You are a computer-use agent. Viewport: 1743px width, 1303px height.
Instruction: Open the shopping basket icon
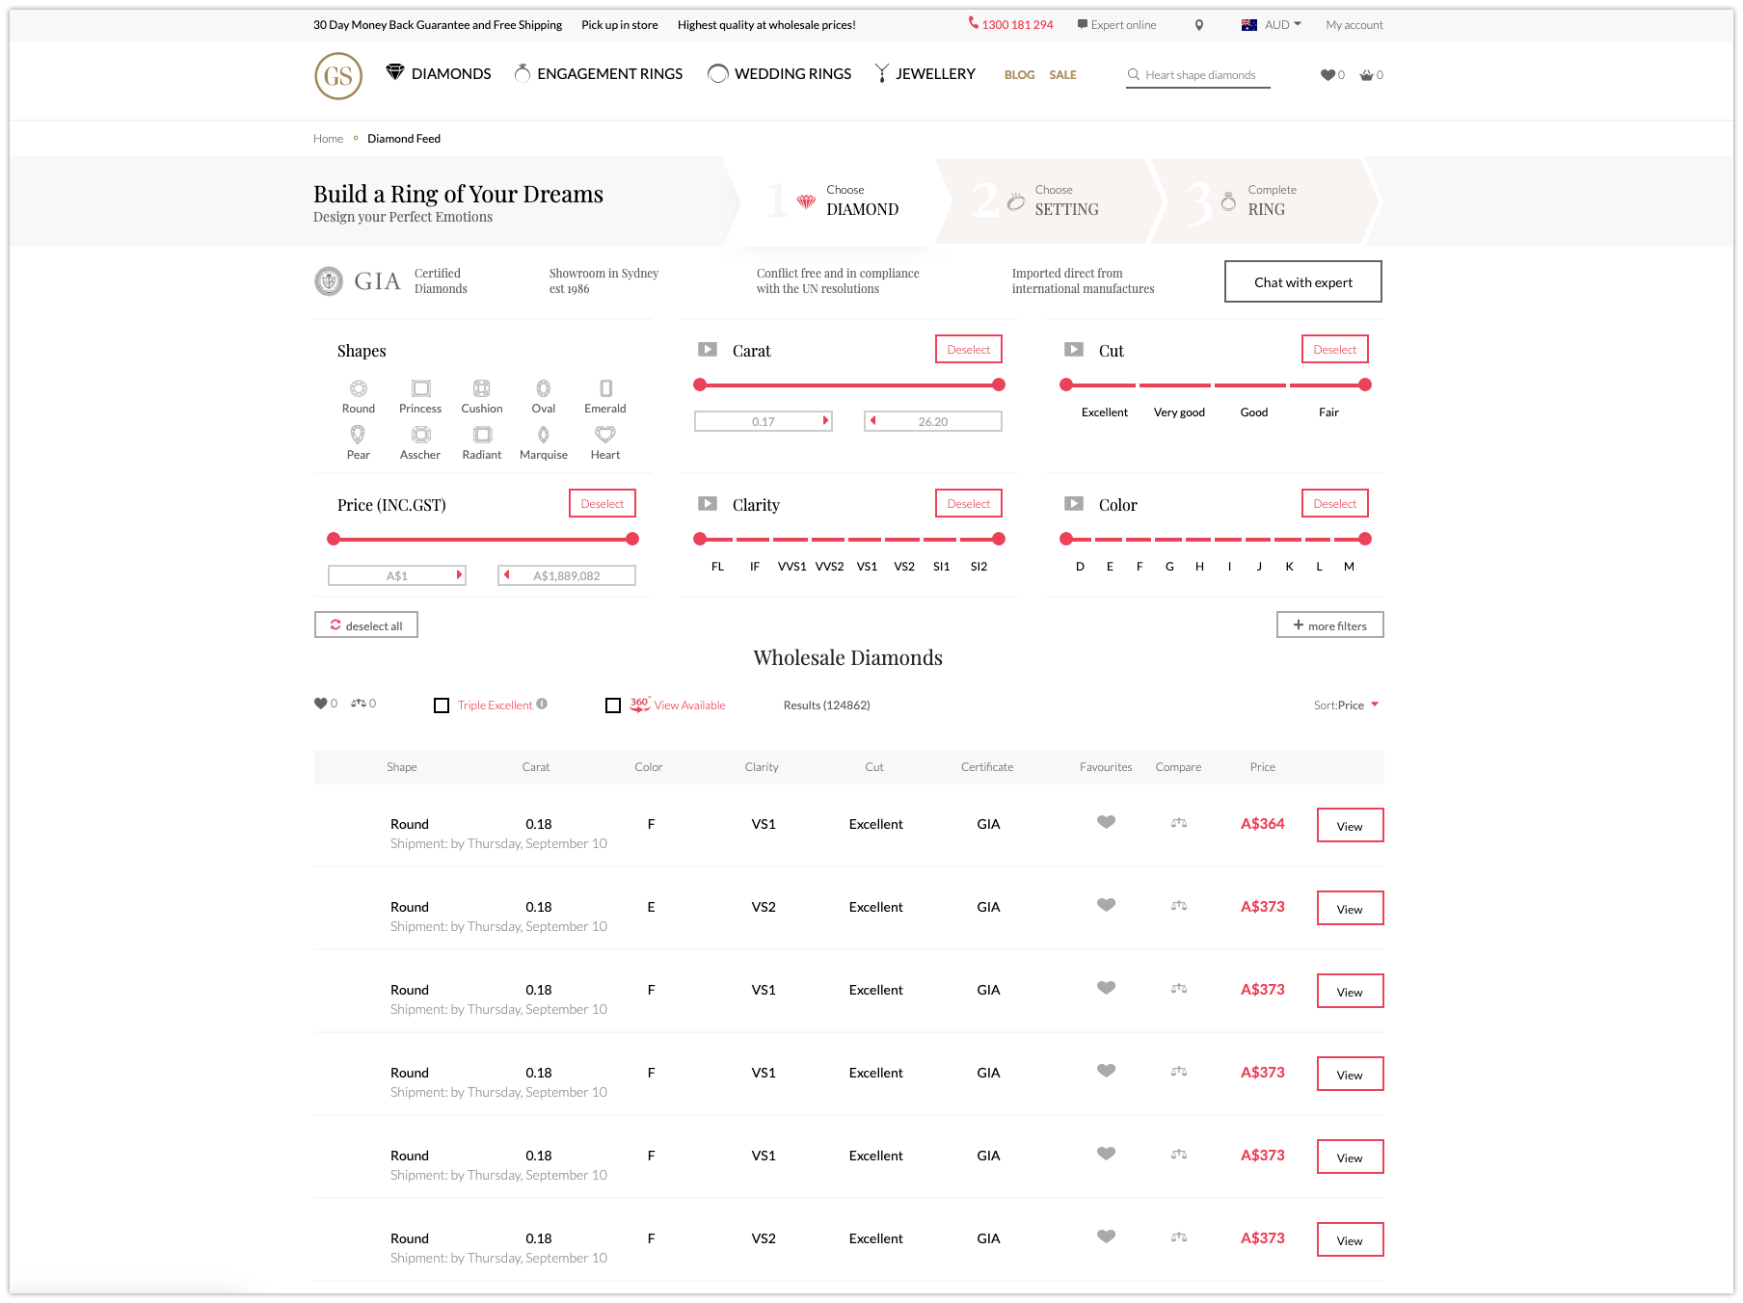1367,75
